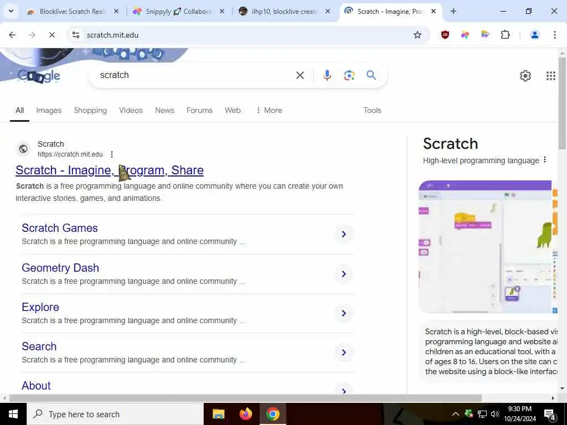Switch to Videos results
This screenshot has width=567, height=425.
[131, 110]
